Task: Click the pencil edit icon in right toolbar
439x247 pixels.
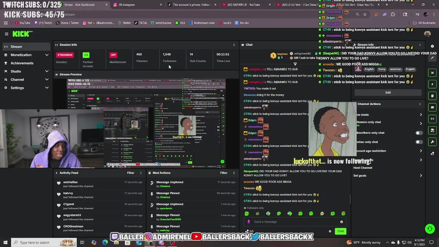Action: [x=432, y=58]
